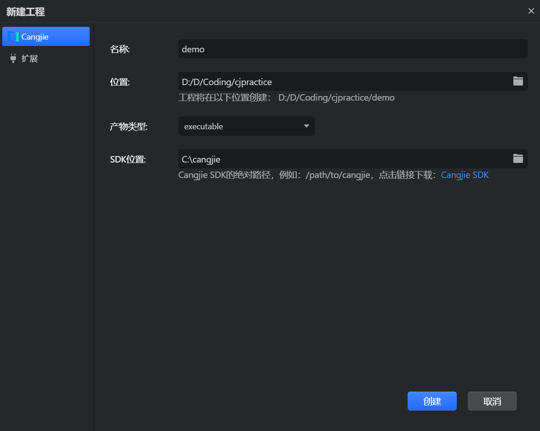Click the 新建工程 dialog title
The width and height of the screenshot is (540, 431).
(25, 12)
